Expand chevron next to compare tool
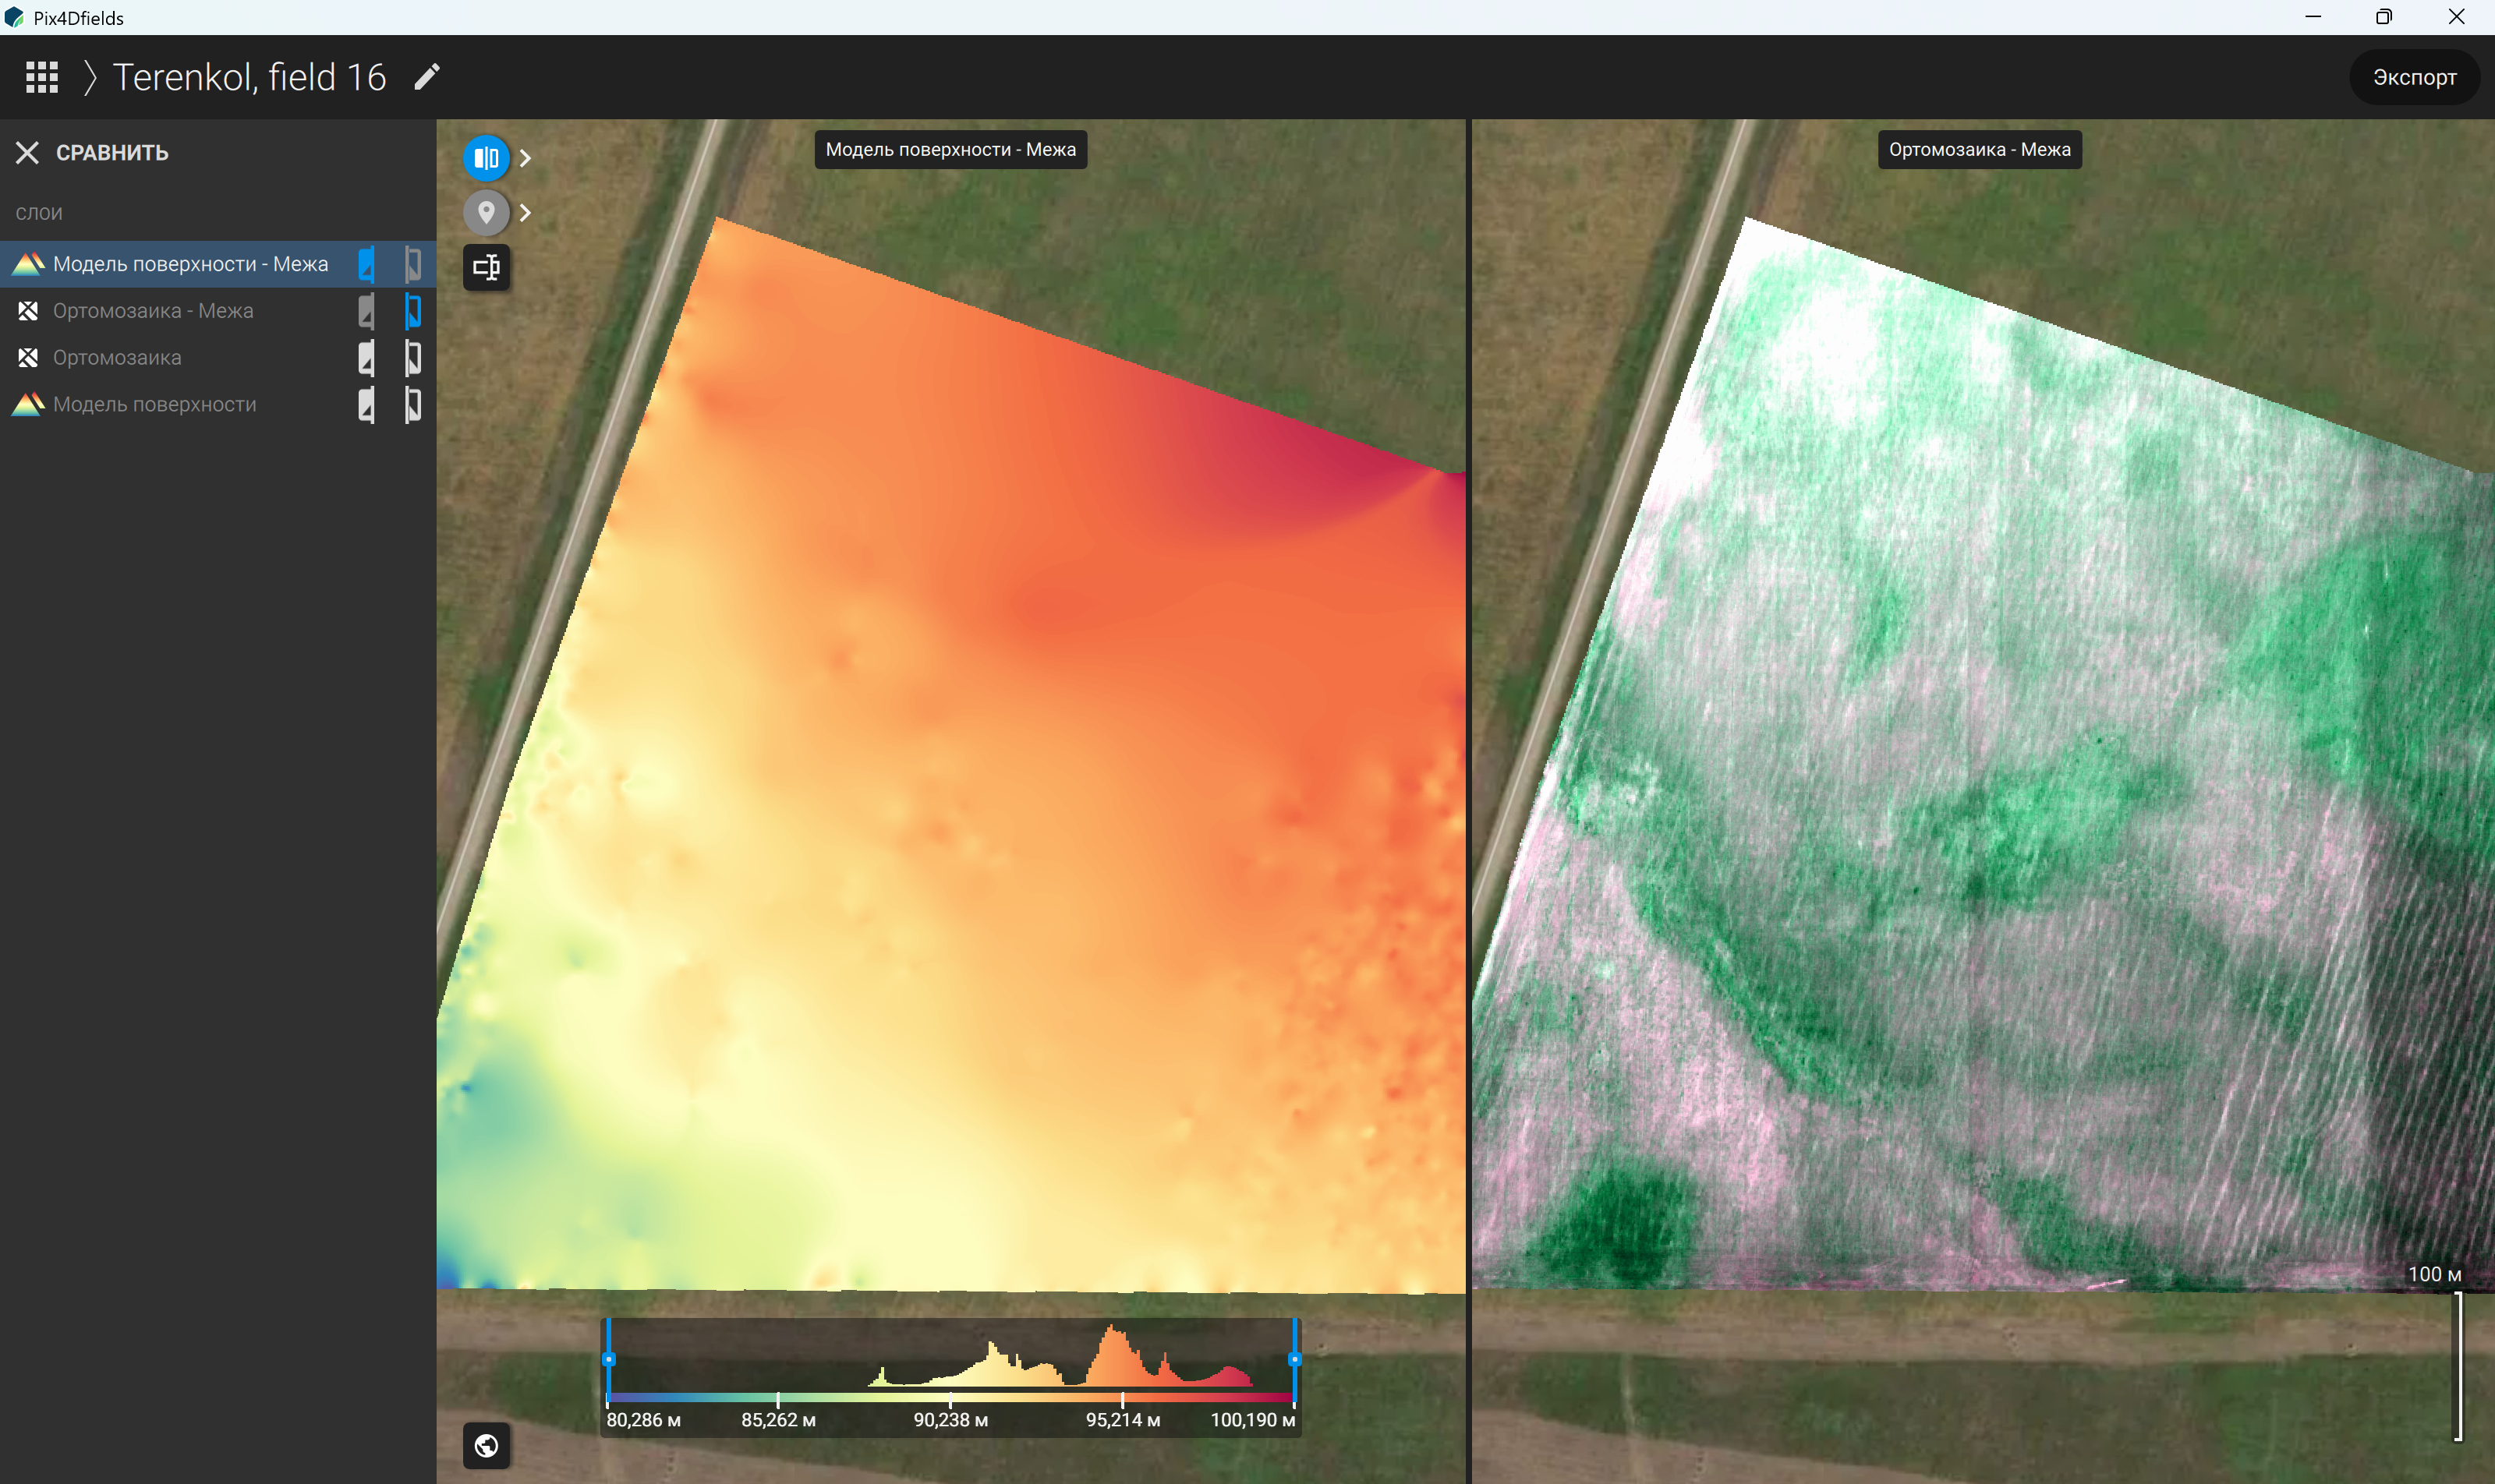Viewport: 2495px width, 1484px height. [x=526, y=158]
